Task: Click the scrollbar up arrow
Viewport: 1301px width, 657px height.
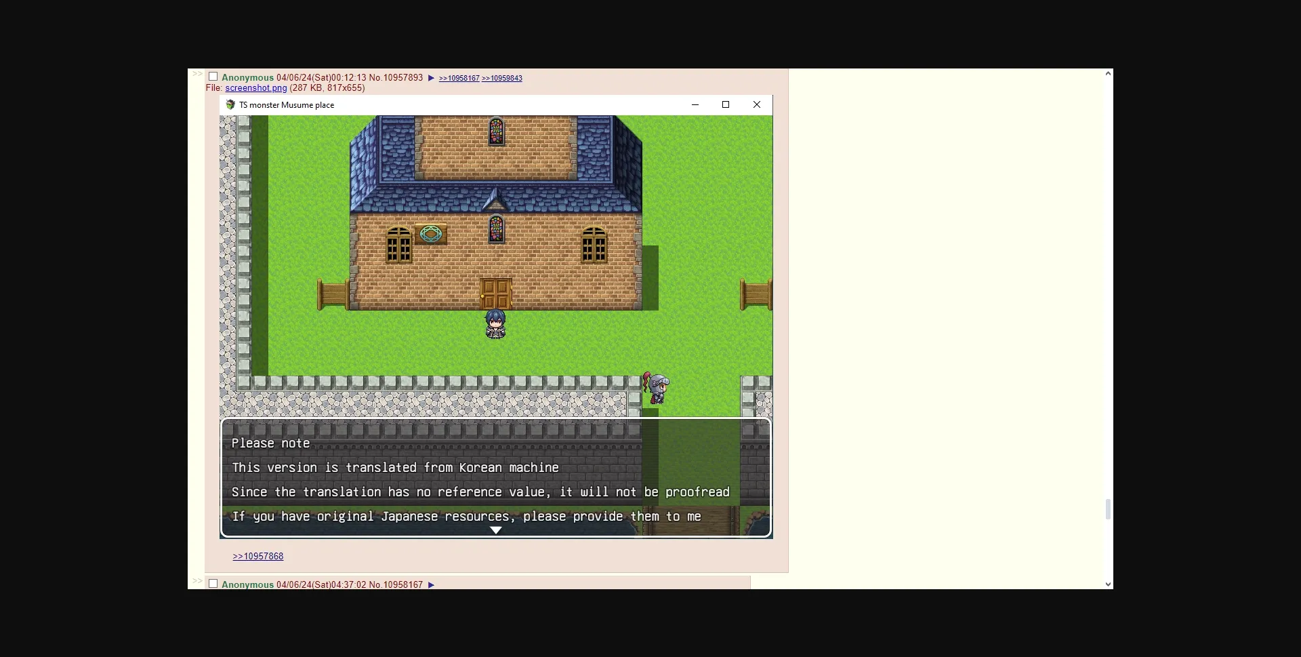Action: (1108, 73)
